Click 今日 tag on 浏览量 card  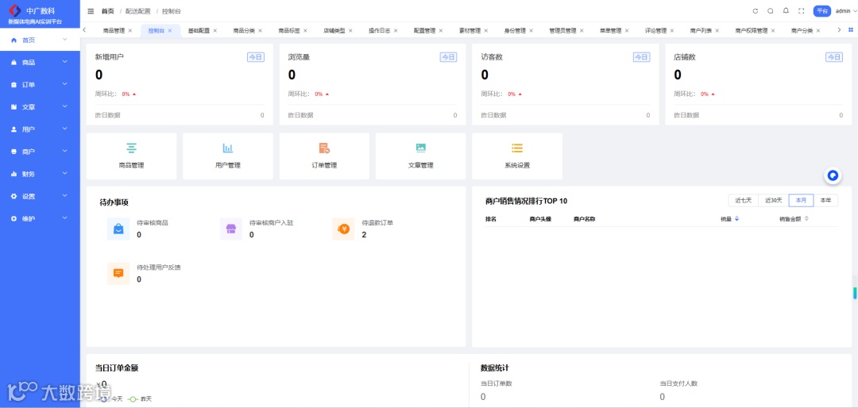pos(448,57)
